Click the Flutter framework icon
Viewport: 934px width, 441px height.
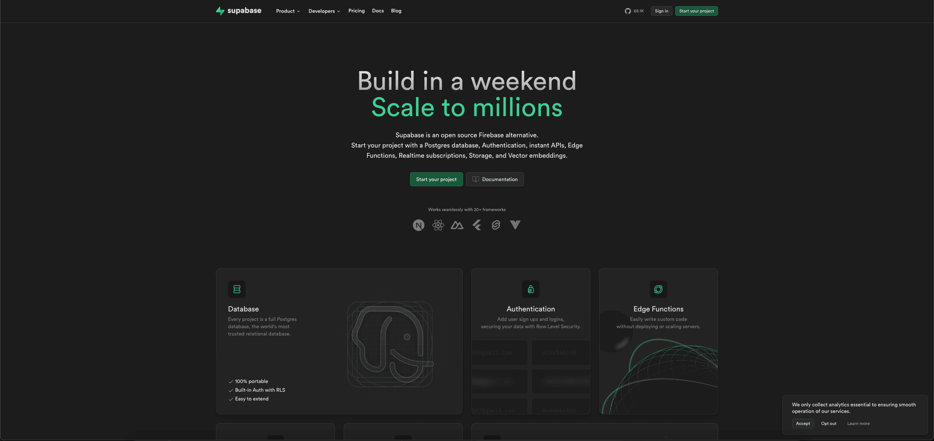click(476, 225)
